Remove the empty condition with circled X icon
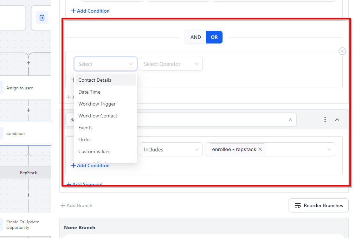Image resolution: width=355 pixels, height=238 pixels. (342, 51)
